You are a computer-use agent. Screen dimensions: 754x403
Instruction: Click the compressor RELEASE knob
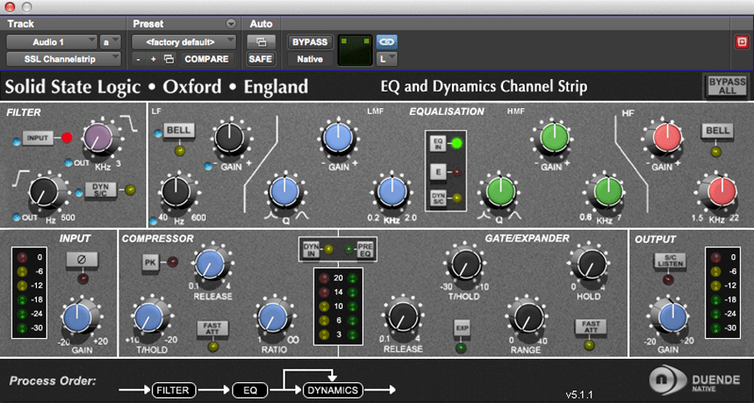coord(211,264)
